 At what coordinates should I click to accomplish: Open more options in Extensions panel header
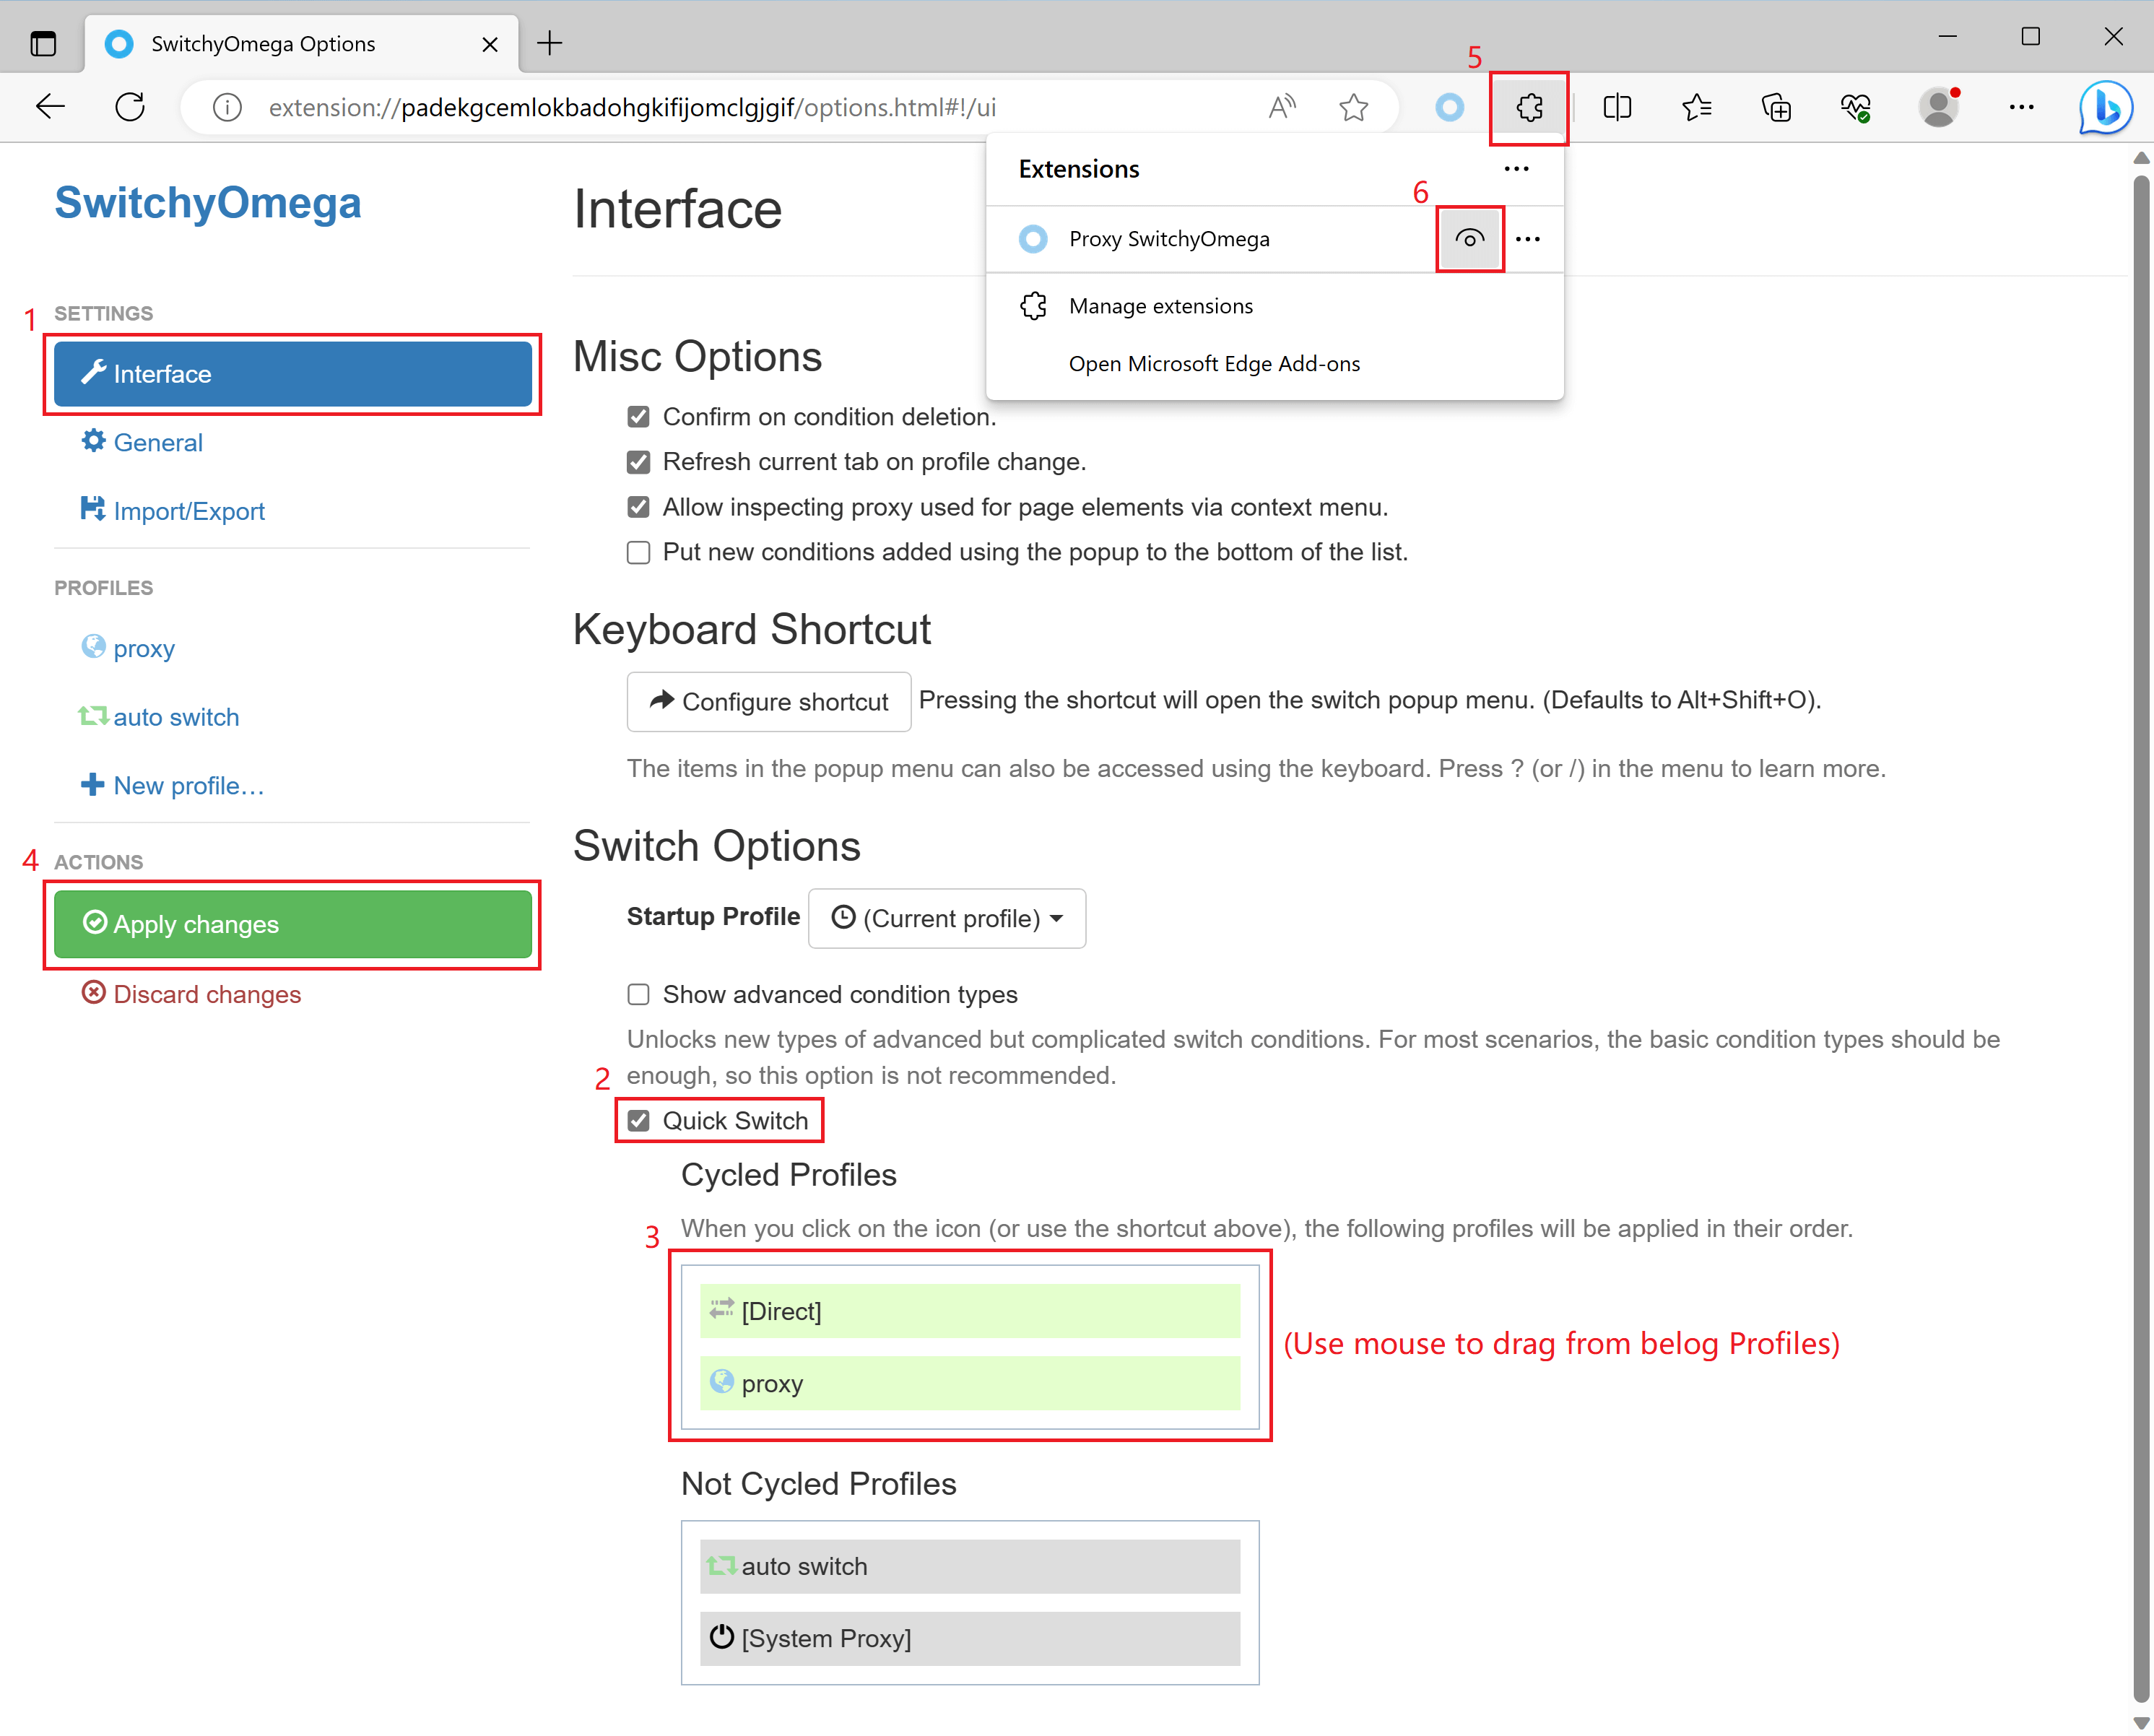tap(1516, 169)
